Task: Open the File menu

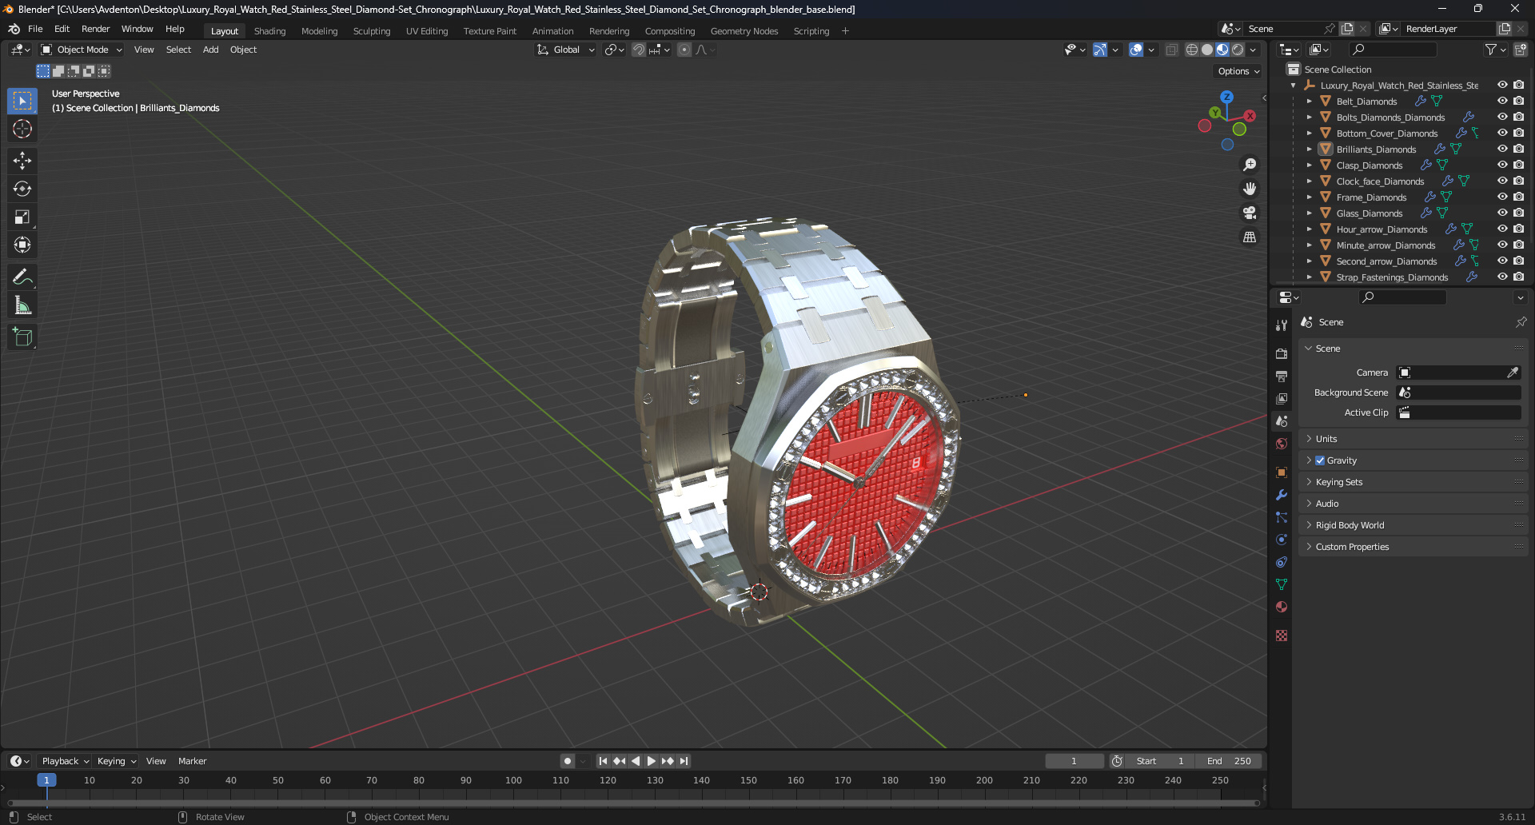Action: point(35,29)
